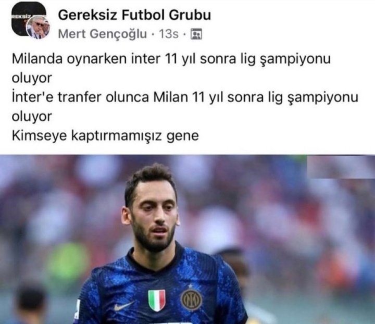Screen dimensions: 375x324
Task: Click the green blurred figure in background
Action: pyautogui.click(x=67, y=259)
